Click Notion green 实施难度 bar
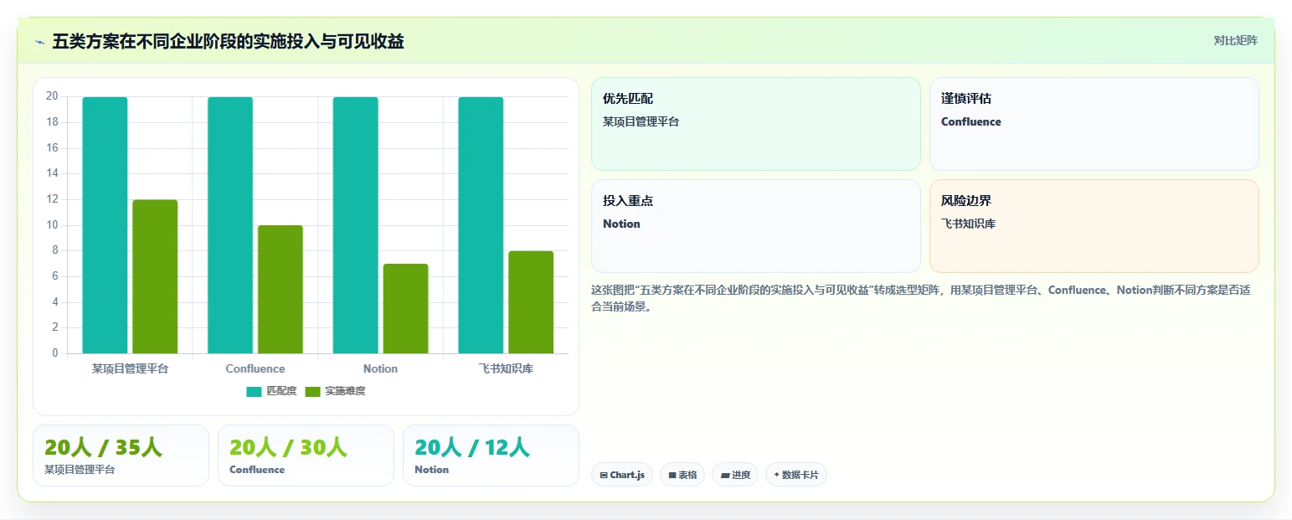Screen dimensions: 1292x520 [x=405, y=309]
